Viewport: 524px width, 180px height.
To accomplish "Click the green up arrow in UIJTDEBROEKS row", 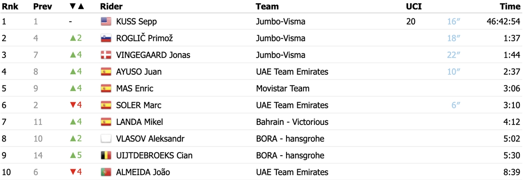I will (73, 156).
